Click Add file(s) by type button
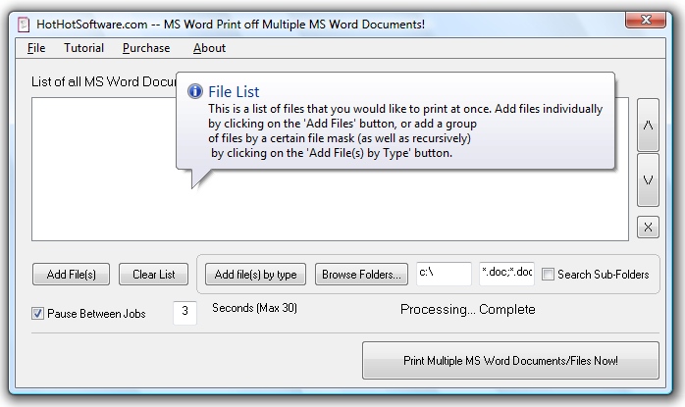This screenshot has width=685, height=407. [255, 275]
